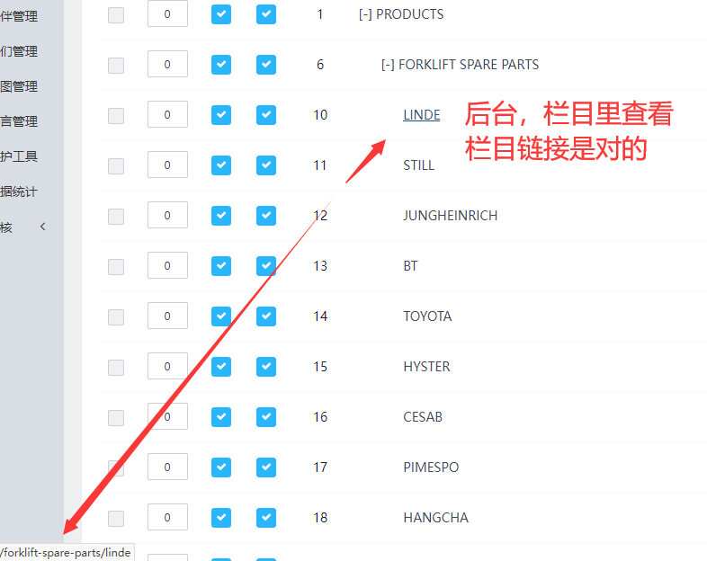Select the JUNGHEINRICH category name

coord(451,216)
